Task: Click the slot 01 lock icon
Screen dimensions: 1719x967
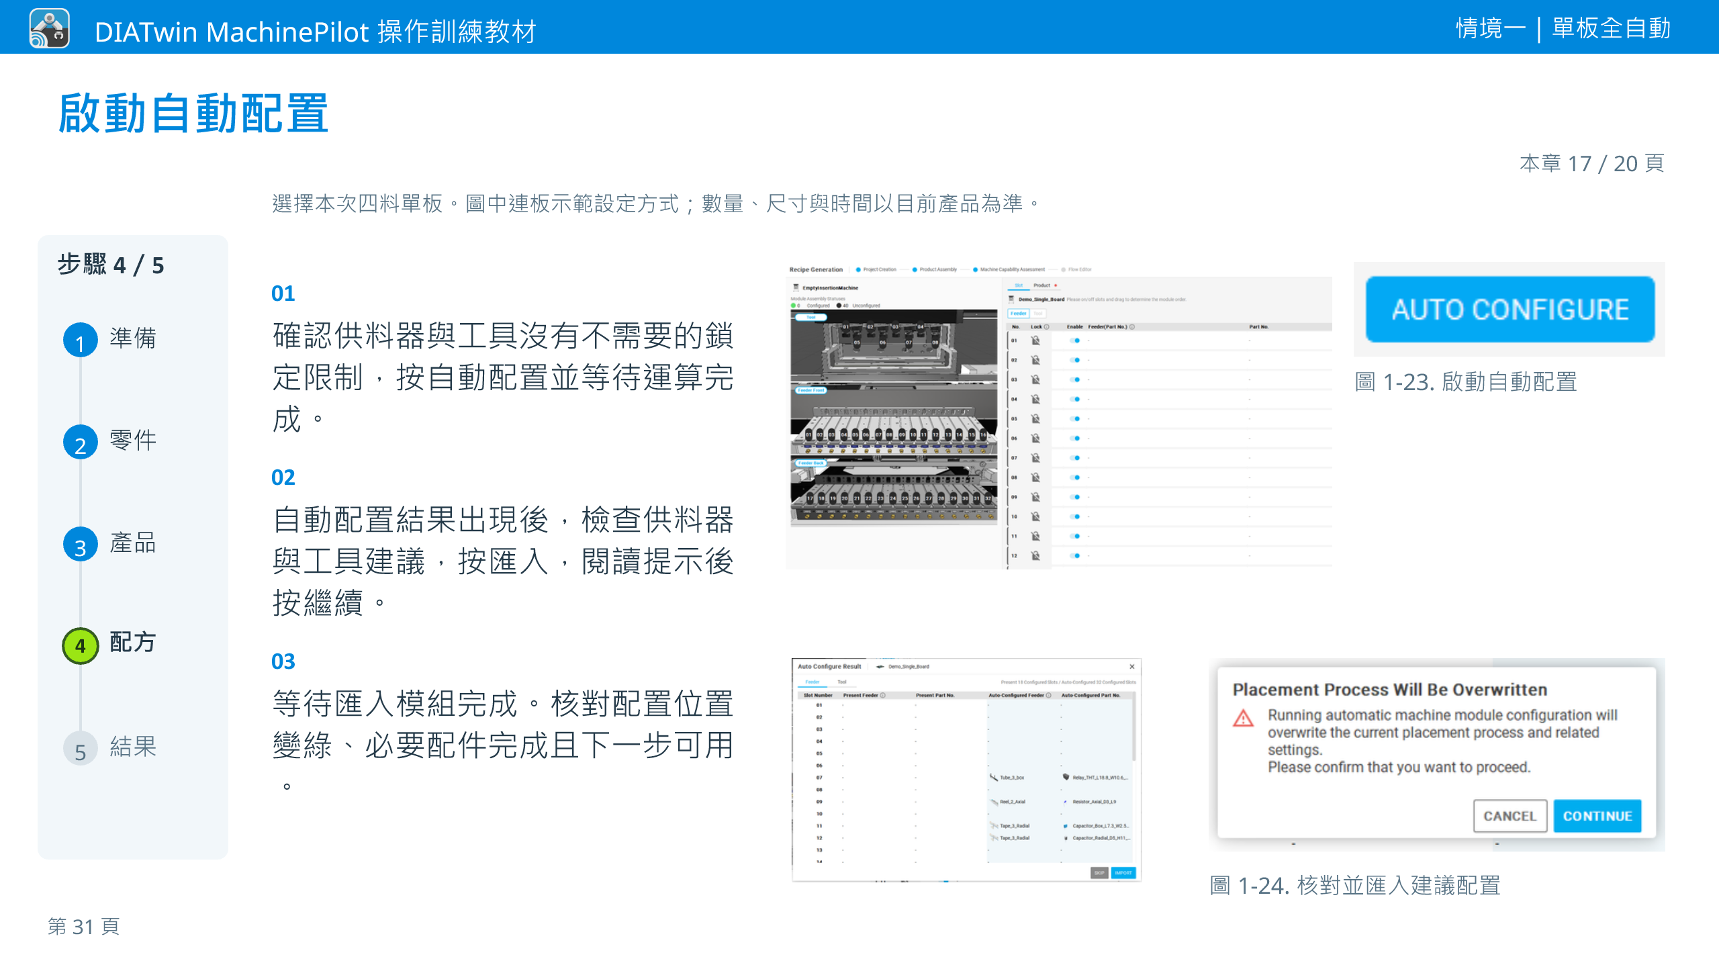Action: [1035, 340]
